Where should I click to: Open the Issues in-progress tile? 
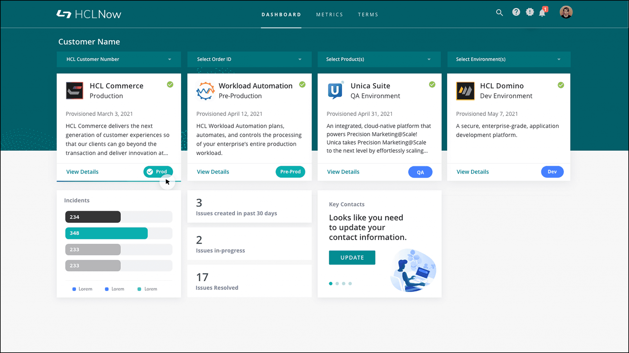249,244
